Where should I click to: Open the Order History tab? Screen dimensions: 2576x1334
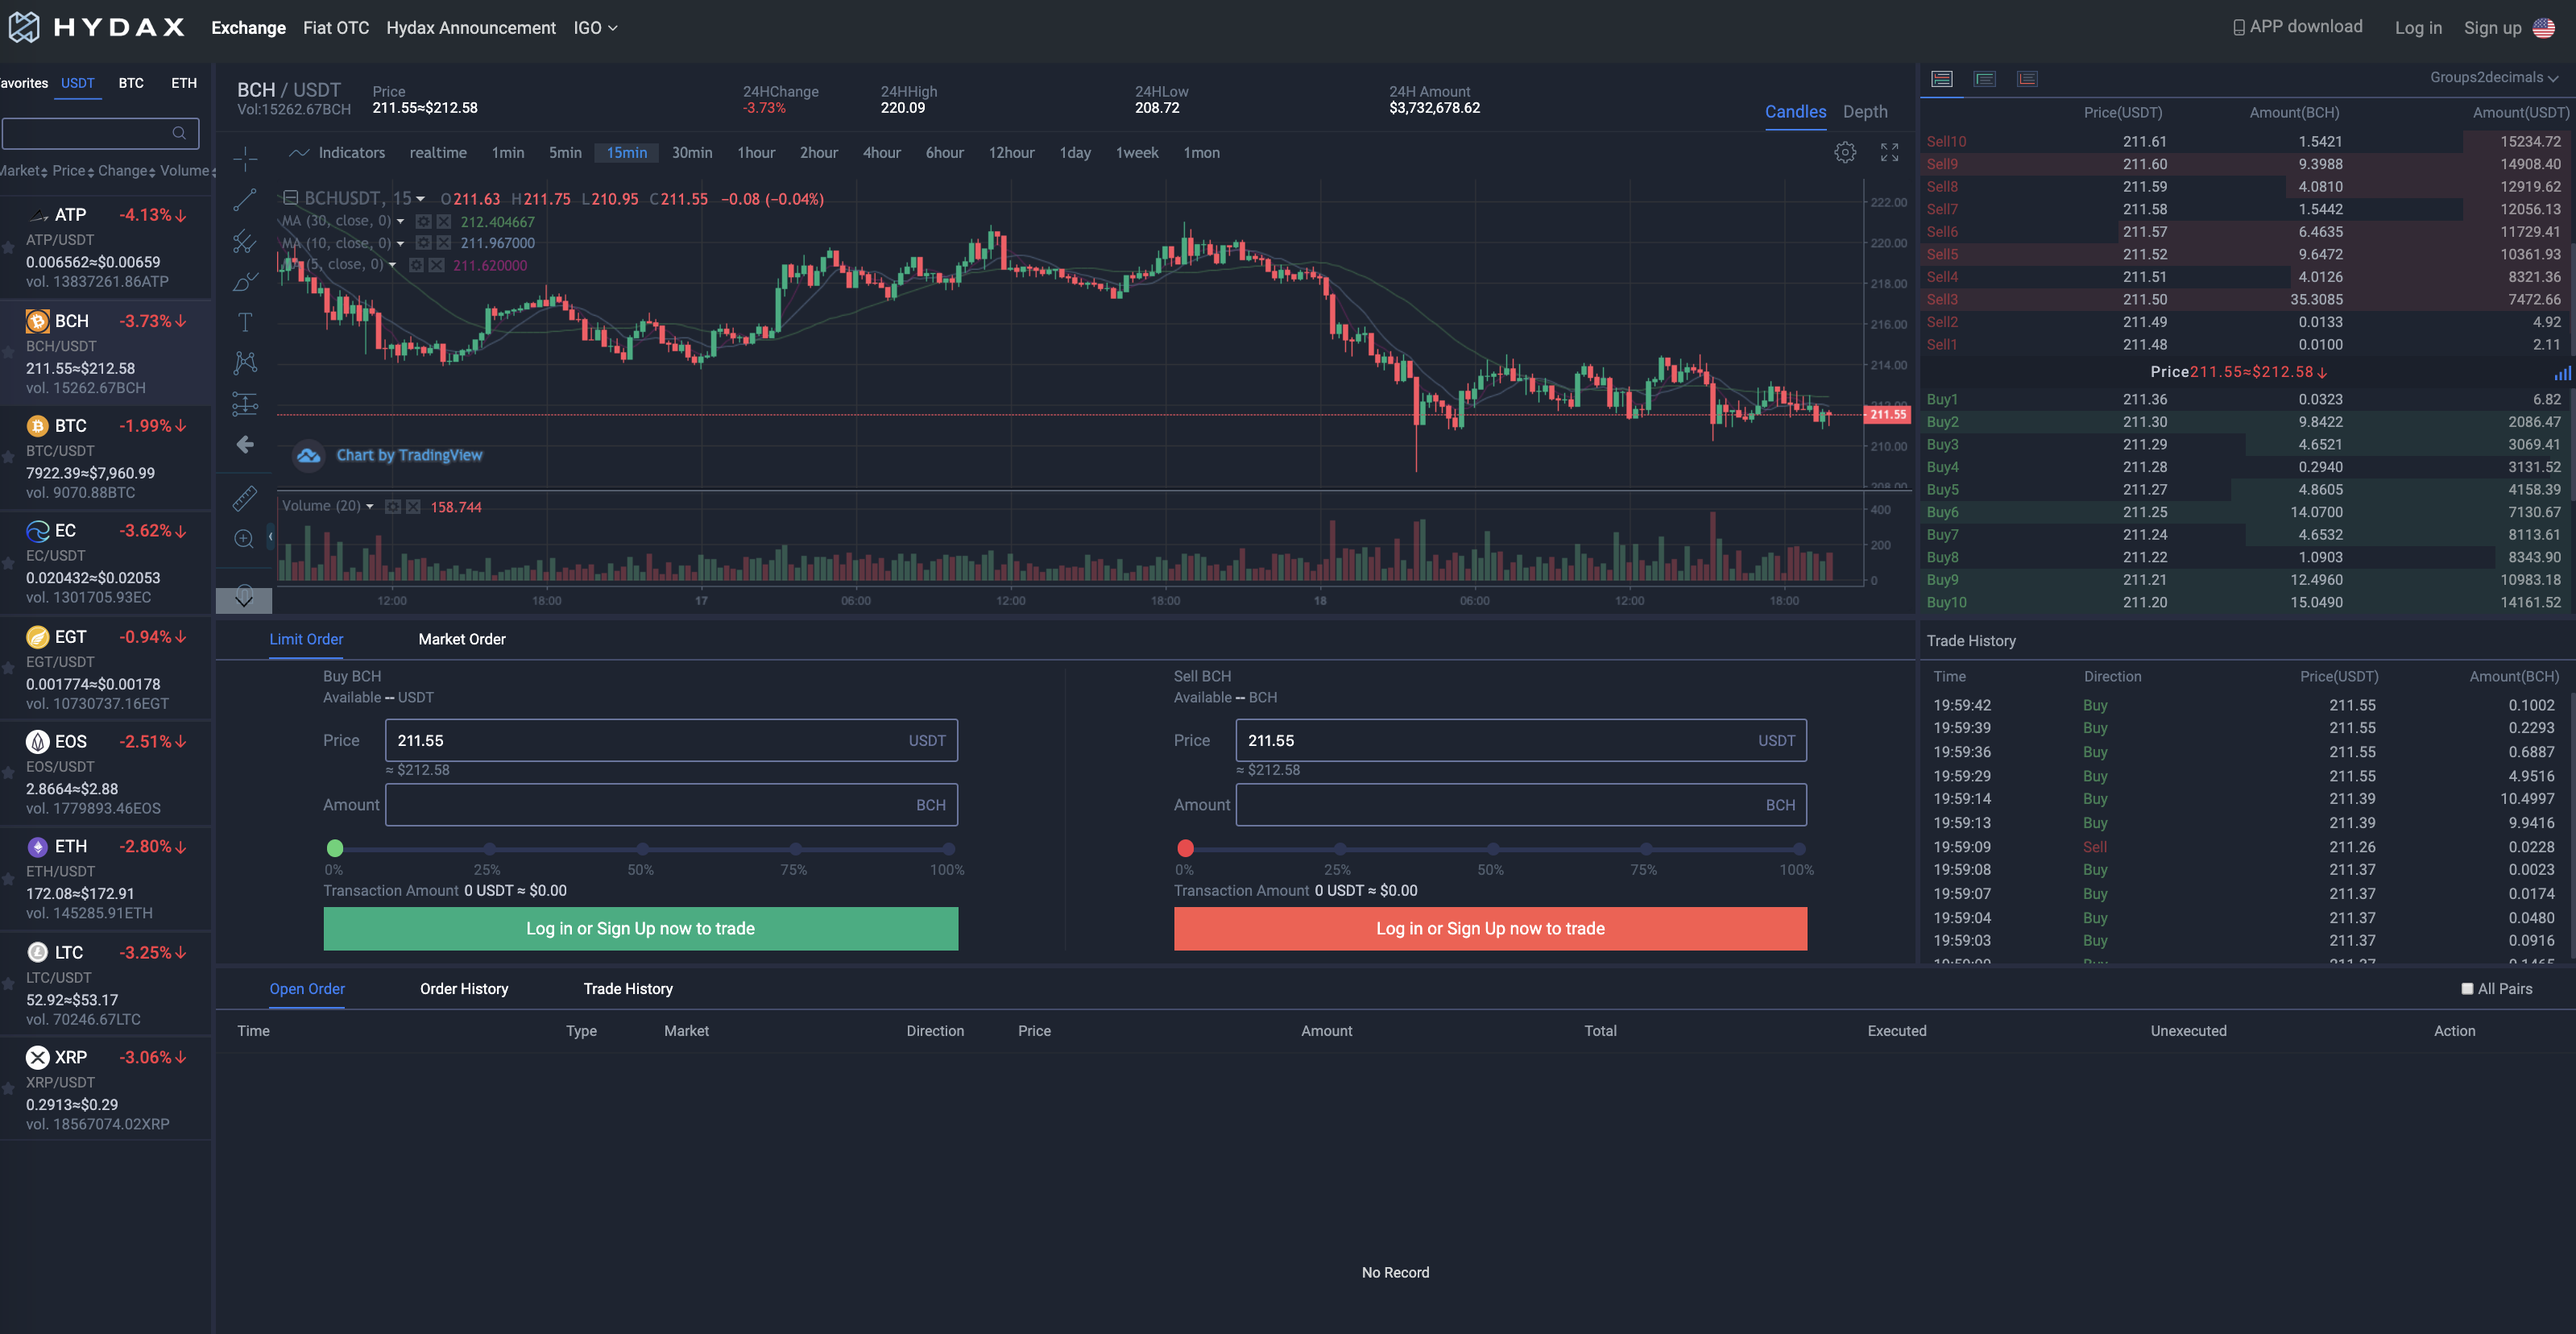[x=464, y=988]
